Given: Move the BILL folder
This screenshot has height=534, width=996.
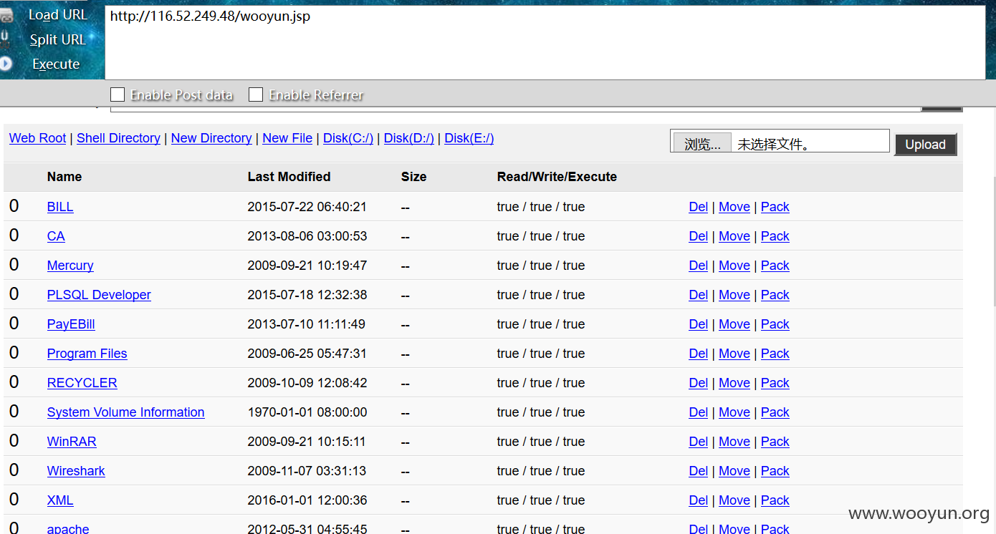Looking at the screenshot, I should coord(734,207).
